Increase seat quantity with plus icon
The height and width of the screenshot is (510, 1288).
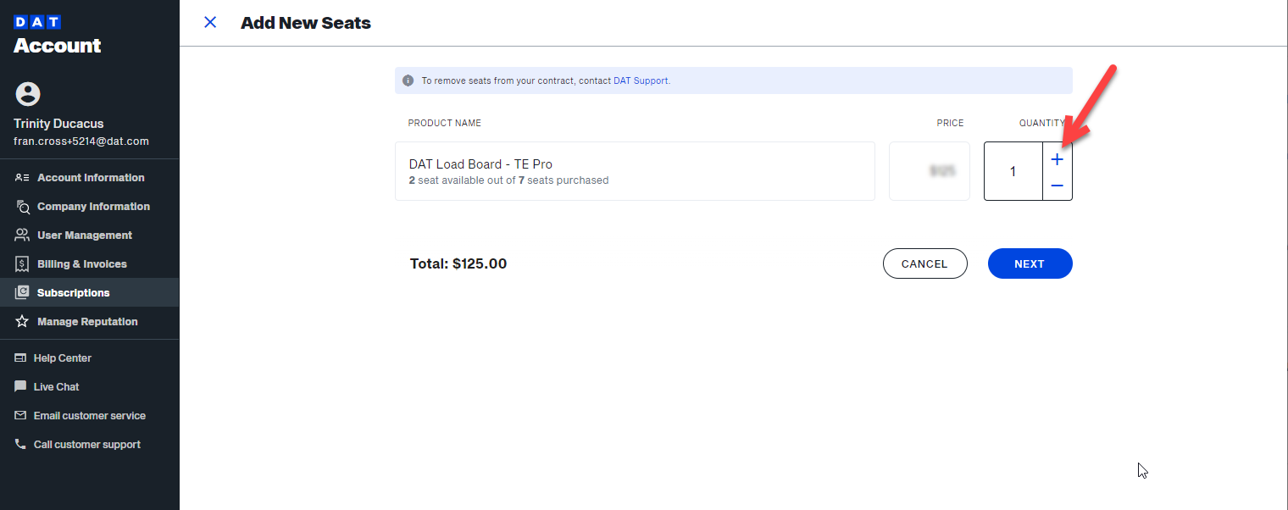click(x=1057, y=159)
